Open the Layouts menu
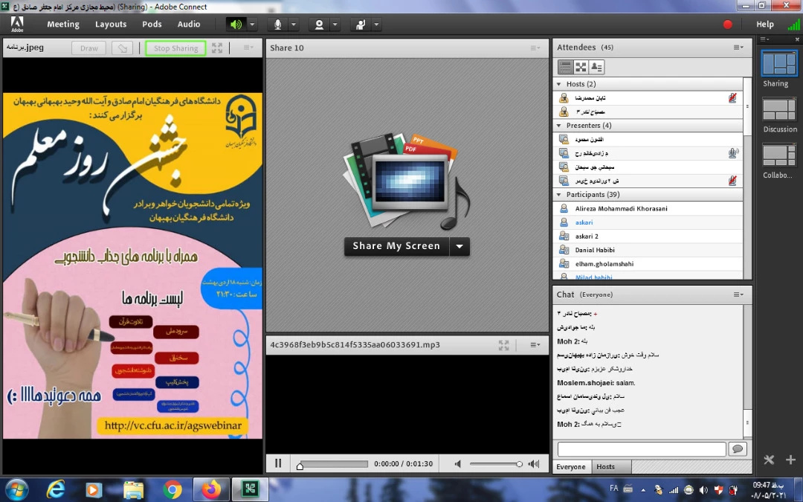Viewport: 803px width, 502px height. 111,25
